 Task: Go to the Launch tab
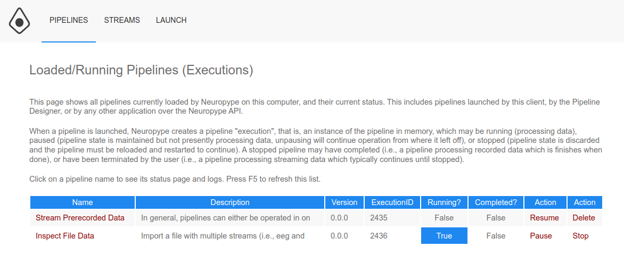click(171, 20)
